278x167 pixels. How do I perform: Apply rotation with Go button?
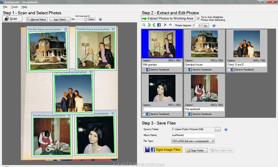205,26
